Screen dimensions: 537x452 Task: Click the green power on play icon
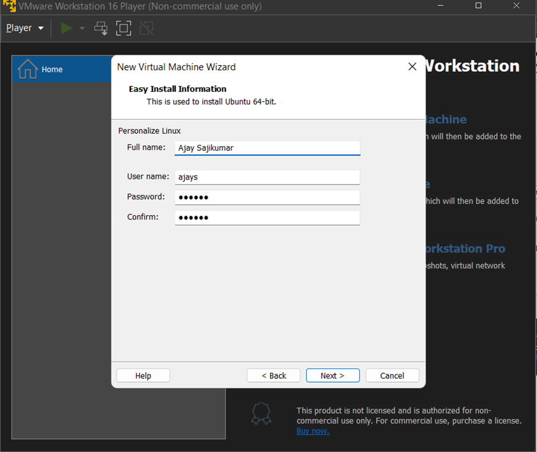66,28
